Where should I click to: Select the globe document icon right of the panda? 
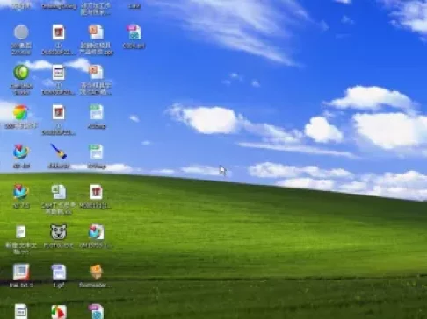tap(96, 232)
